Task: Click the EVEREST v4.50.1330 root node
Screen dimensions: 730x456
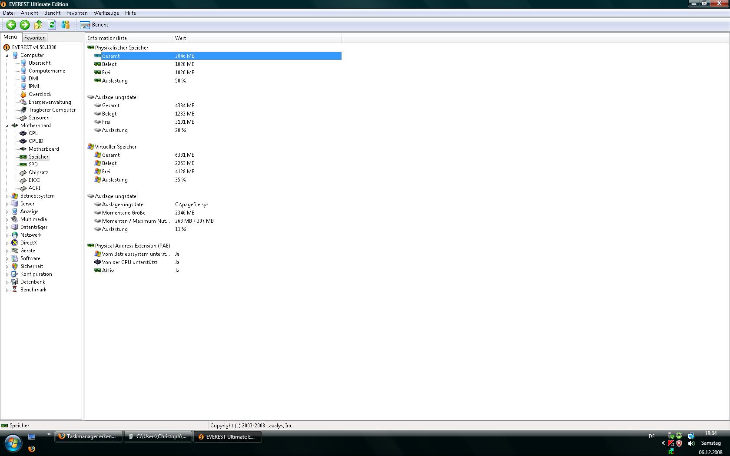Action: click(x=34, y=47)
